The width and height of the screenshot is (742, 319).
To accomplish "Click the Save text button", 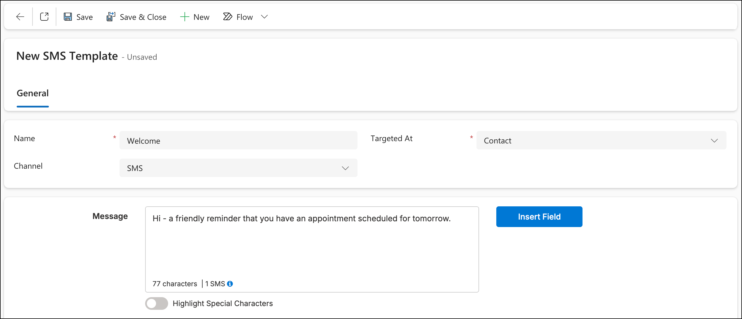I will pos(84,17).
